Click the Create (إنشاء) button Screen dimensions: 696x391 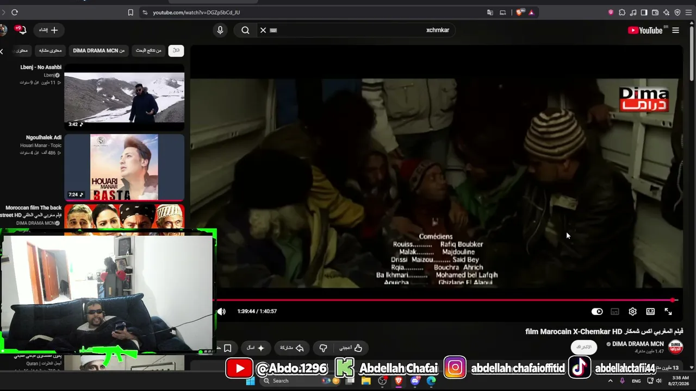coord(49,30)
